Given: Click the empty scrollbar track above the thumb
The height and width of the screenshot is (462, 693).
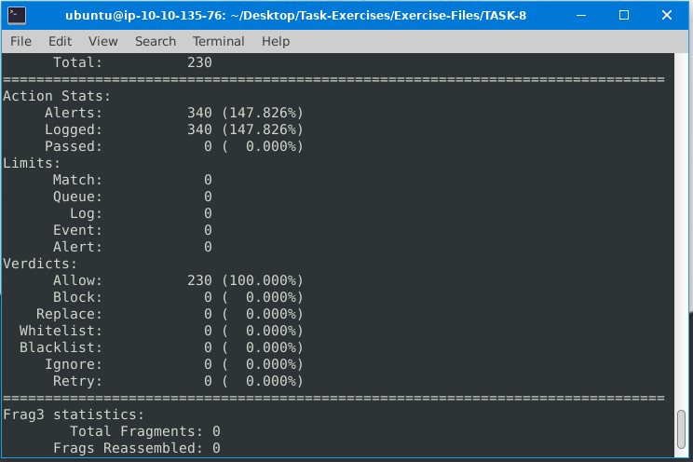Looking at the screenshot, I should tap(681, 233).
